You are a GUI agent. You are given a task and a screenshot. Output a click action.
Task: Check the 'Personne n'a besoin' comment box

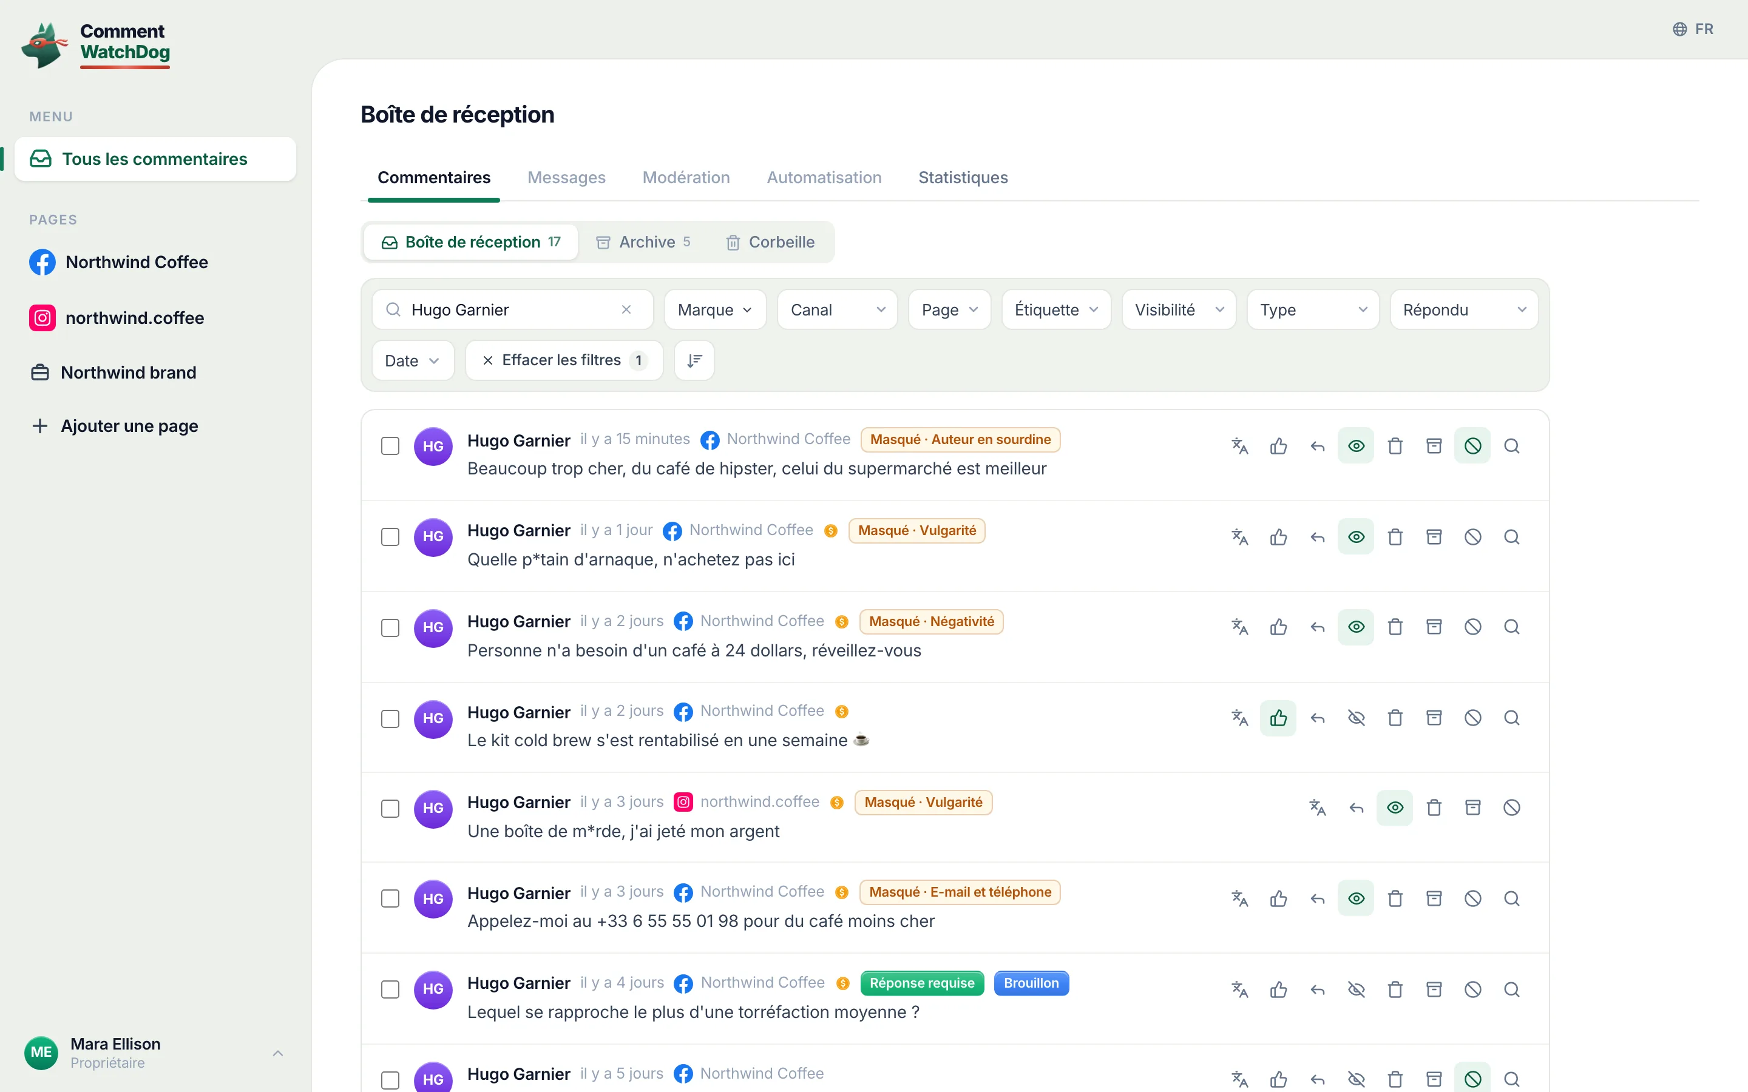[390, 628]
